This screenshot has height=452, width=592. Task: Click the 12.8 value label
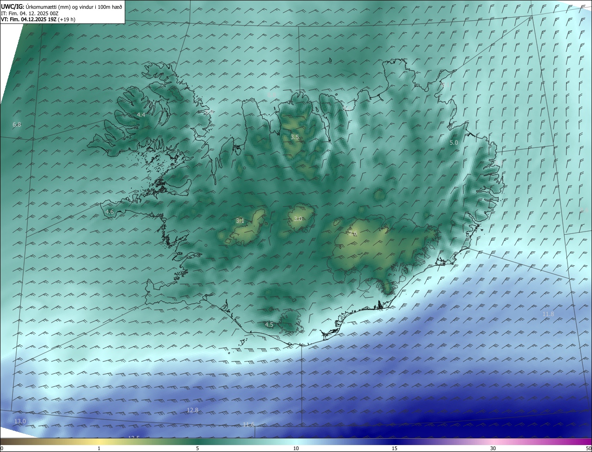[x=192, y=410]
